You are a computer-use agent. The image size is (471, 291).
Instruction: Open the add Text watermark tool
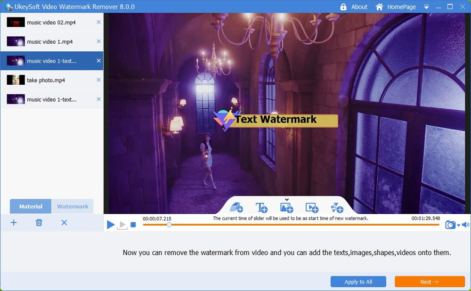[x=262, y=209]
